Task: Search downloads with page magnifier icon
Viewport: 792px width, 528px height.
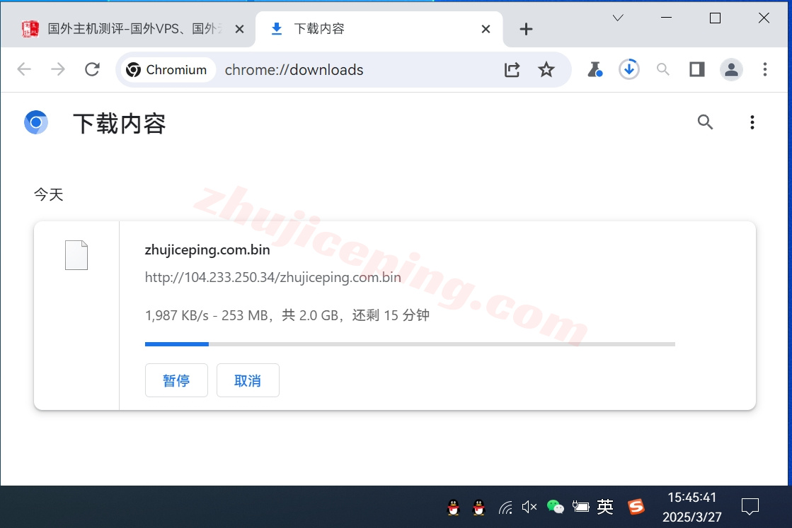Action: point(705,122)
